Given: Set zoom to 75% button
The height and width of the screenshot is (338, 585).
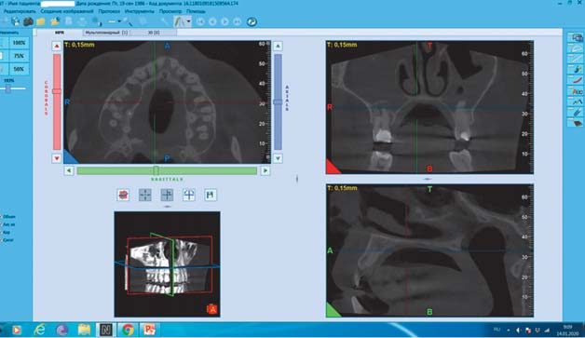Looking at the screenshot, I should [x=19, y=56].
